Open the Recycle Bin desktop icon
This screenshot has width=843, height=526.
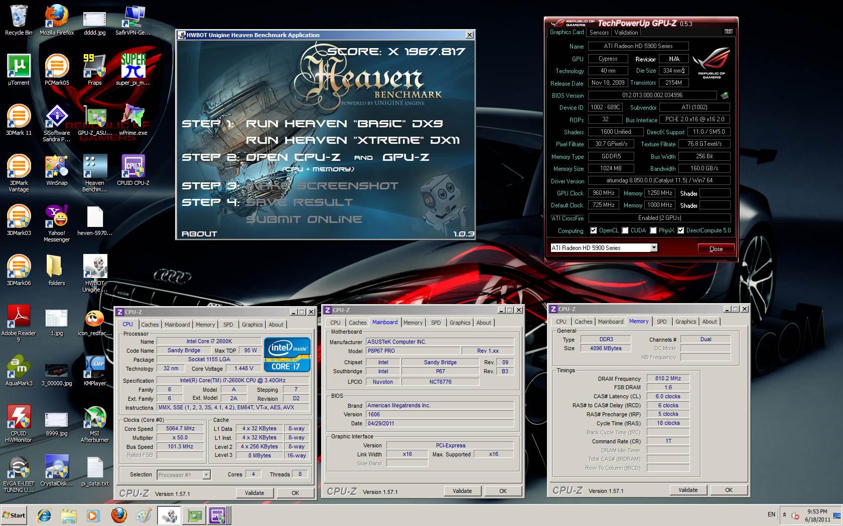pyautogui.click(x=19, y=20)
